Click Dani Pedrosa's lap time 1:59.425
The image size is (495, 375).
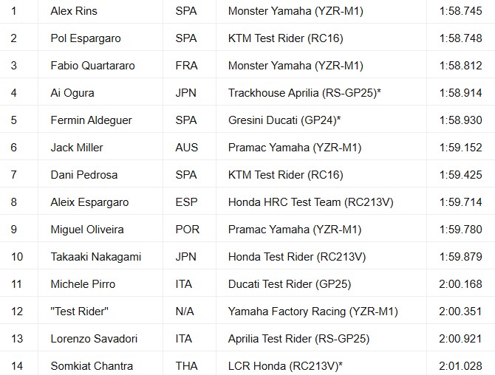(x=461, y=175)
